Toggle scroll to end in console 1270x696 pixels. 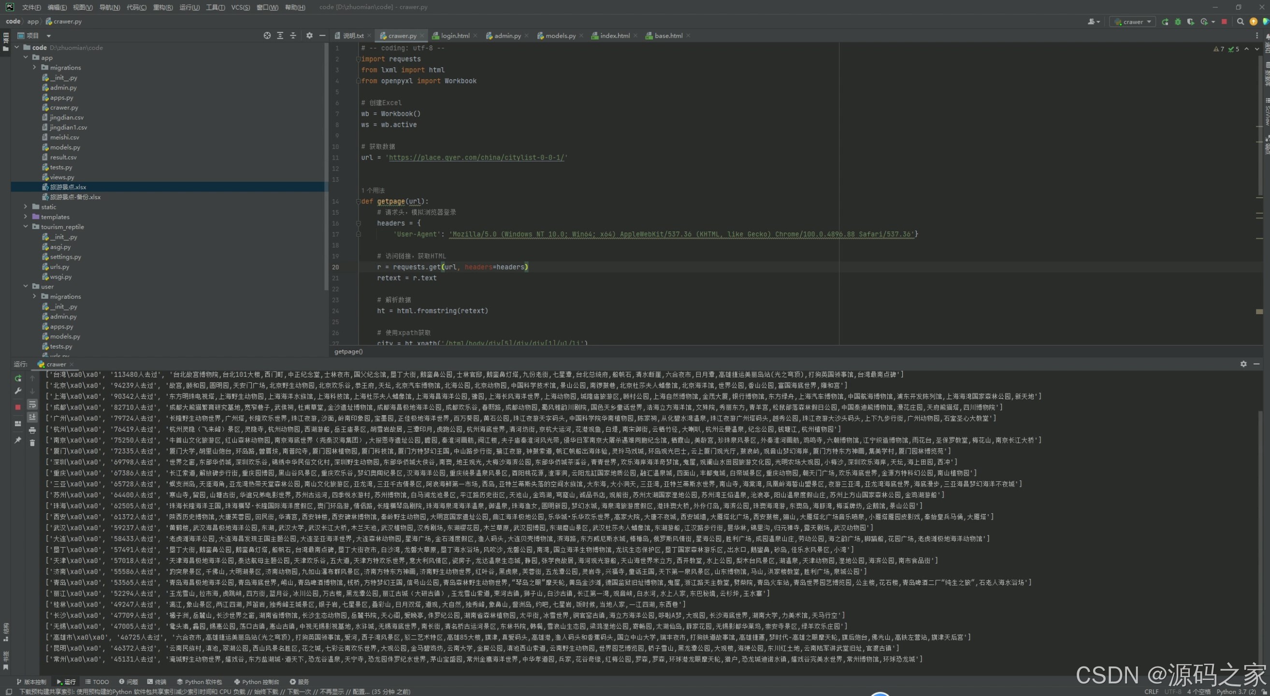click(x=32, y=418)
